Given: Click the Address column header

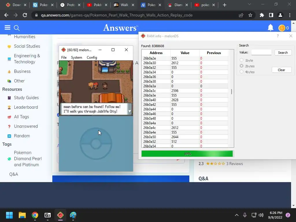Looking at the screenshot, I should click(x=156, y=53).
